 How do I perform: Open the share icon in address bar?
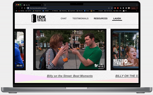(109, 8)
